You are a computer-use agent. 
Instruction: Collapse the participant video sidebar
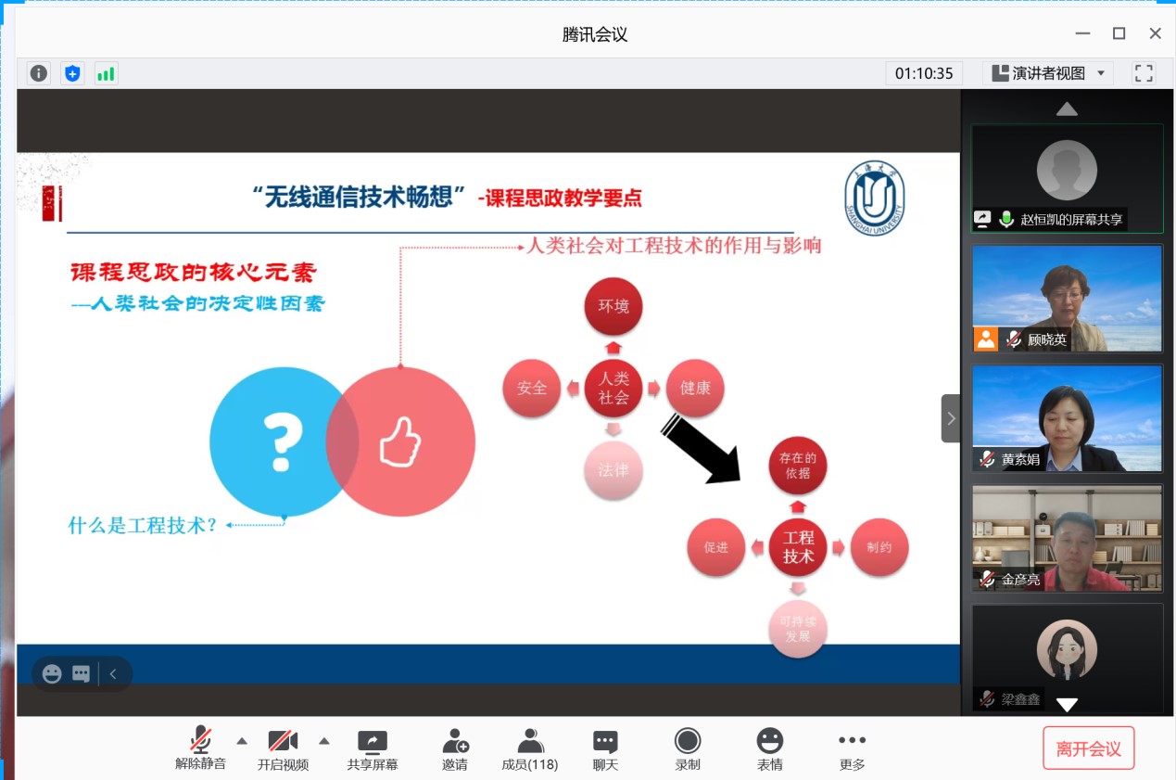click(951, 418)
